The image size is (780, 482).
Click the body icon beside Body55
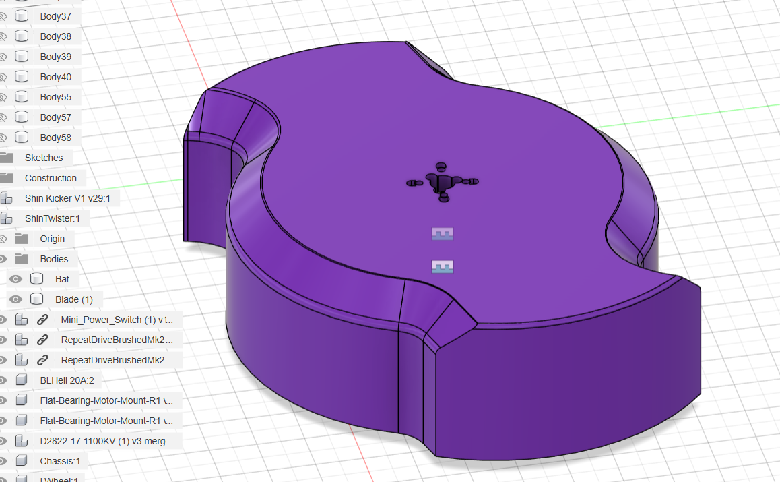click(x=22, y=96)
